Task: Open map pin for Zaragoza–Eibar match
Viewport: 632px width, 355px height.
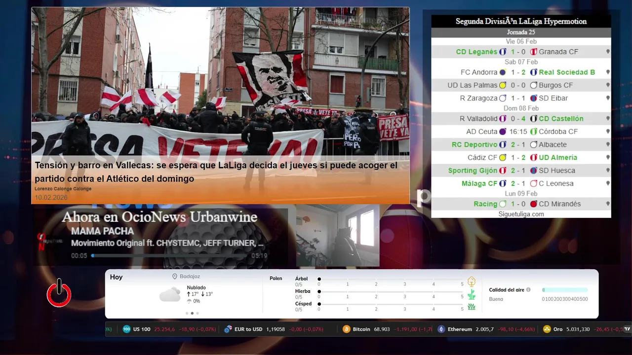Action: [x=608, y=98]
